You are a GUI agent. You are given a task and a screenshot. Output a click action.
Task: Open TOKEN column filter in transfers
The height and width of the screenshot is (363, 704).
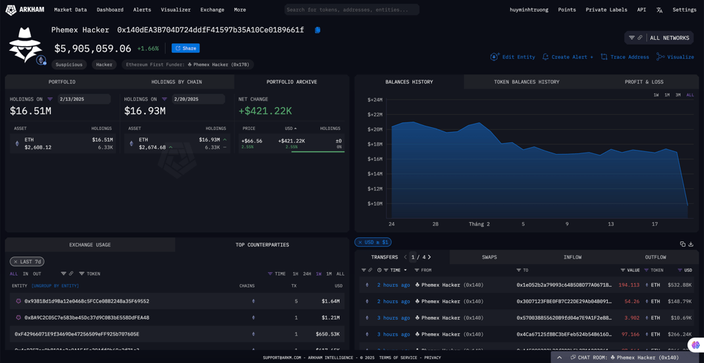click(x=646, y=270)
